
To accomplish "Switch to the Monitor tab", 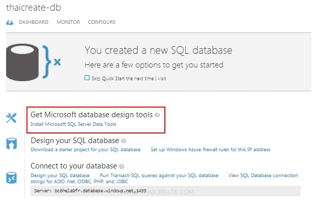I will [68, 22].
